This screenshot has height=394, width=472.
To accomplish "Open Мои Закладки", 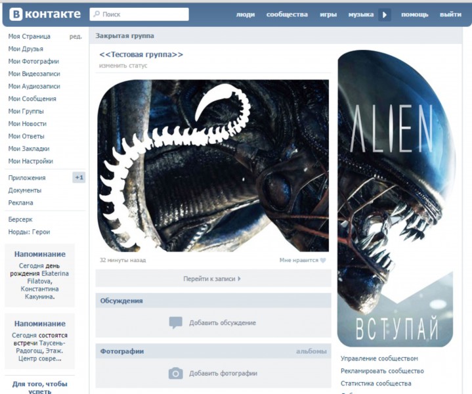I will click(29, 148).
